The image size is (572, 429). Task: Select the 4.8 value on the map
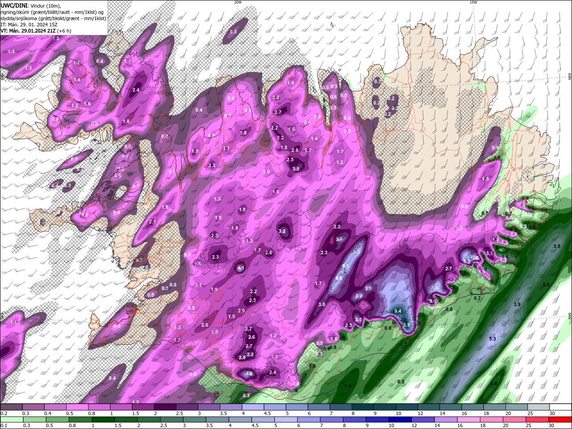[339, 278]
